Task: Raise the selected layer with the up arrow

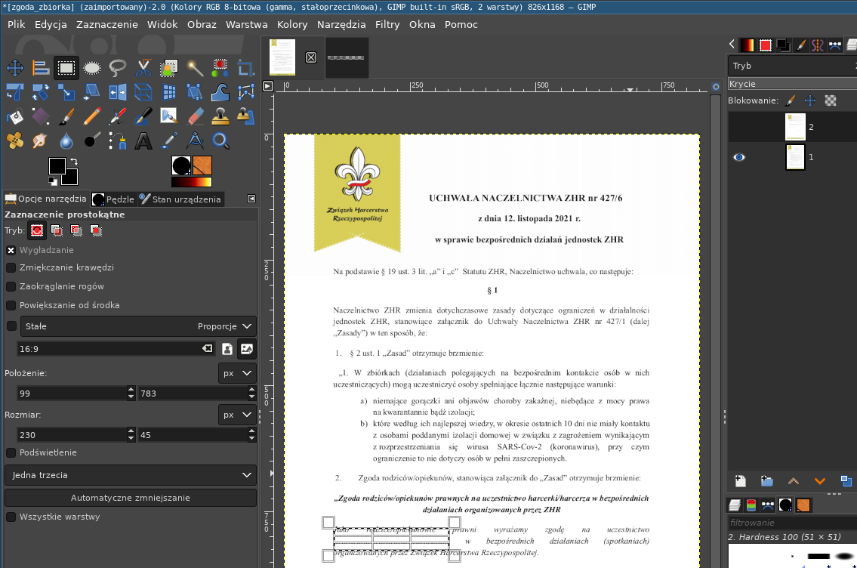Action: 794,480
